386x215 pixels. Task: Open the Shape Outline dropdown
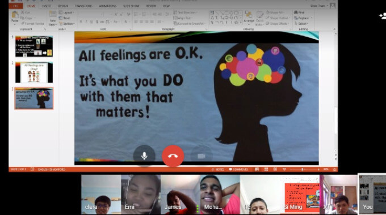click(278, 18)
